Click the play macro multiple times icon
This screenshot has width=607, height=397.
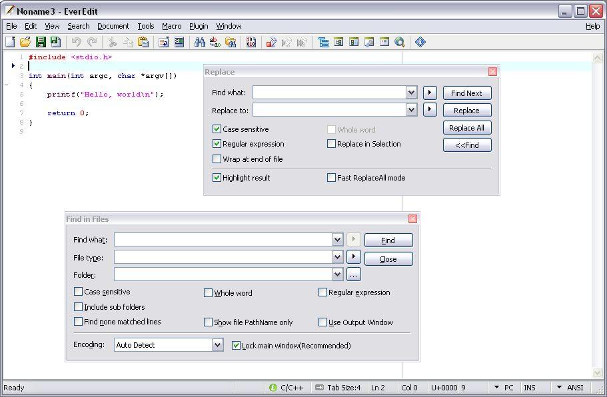point(302,42)
